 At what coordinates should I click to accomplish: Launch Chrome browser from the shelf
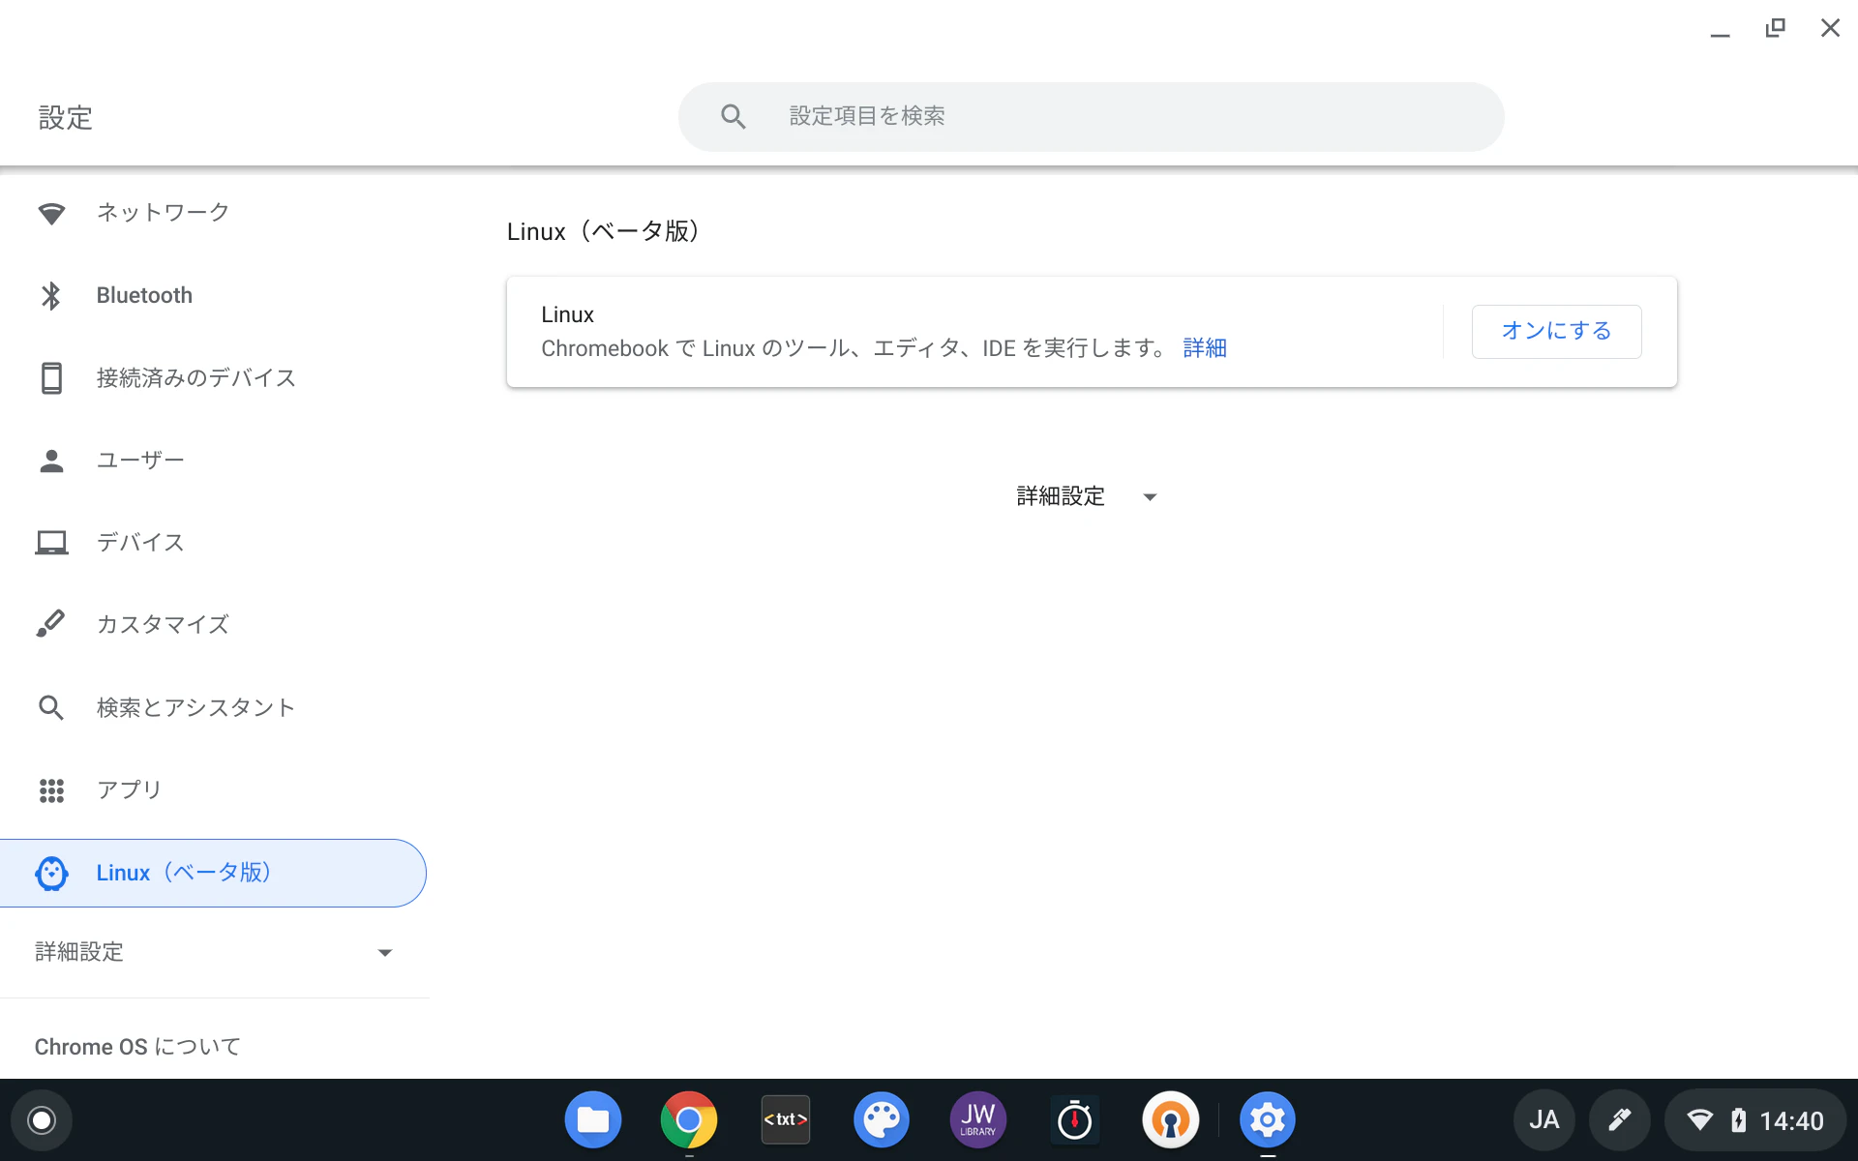(688, 1120)
